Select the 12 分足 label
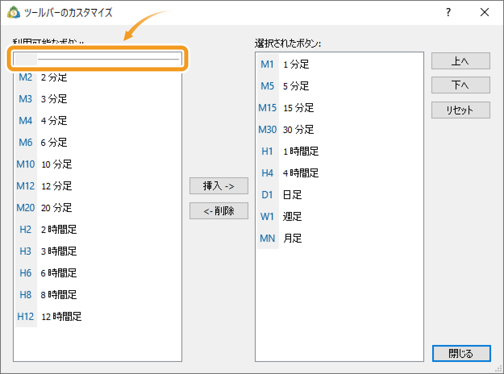 click(56, 186)
